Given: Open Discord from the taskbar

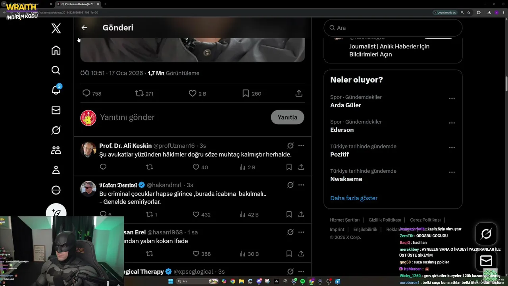Looking at the screenshot, I should (259, 281).
